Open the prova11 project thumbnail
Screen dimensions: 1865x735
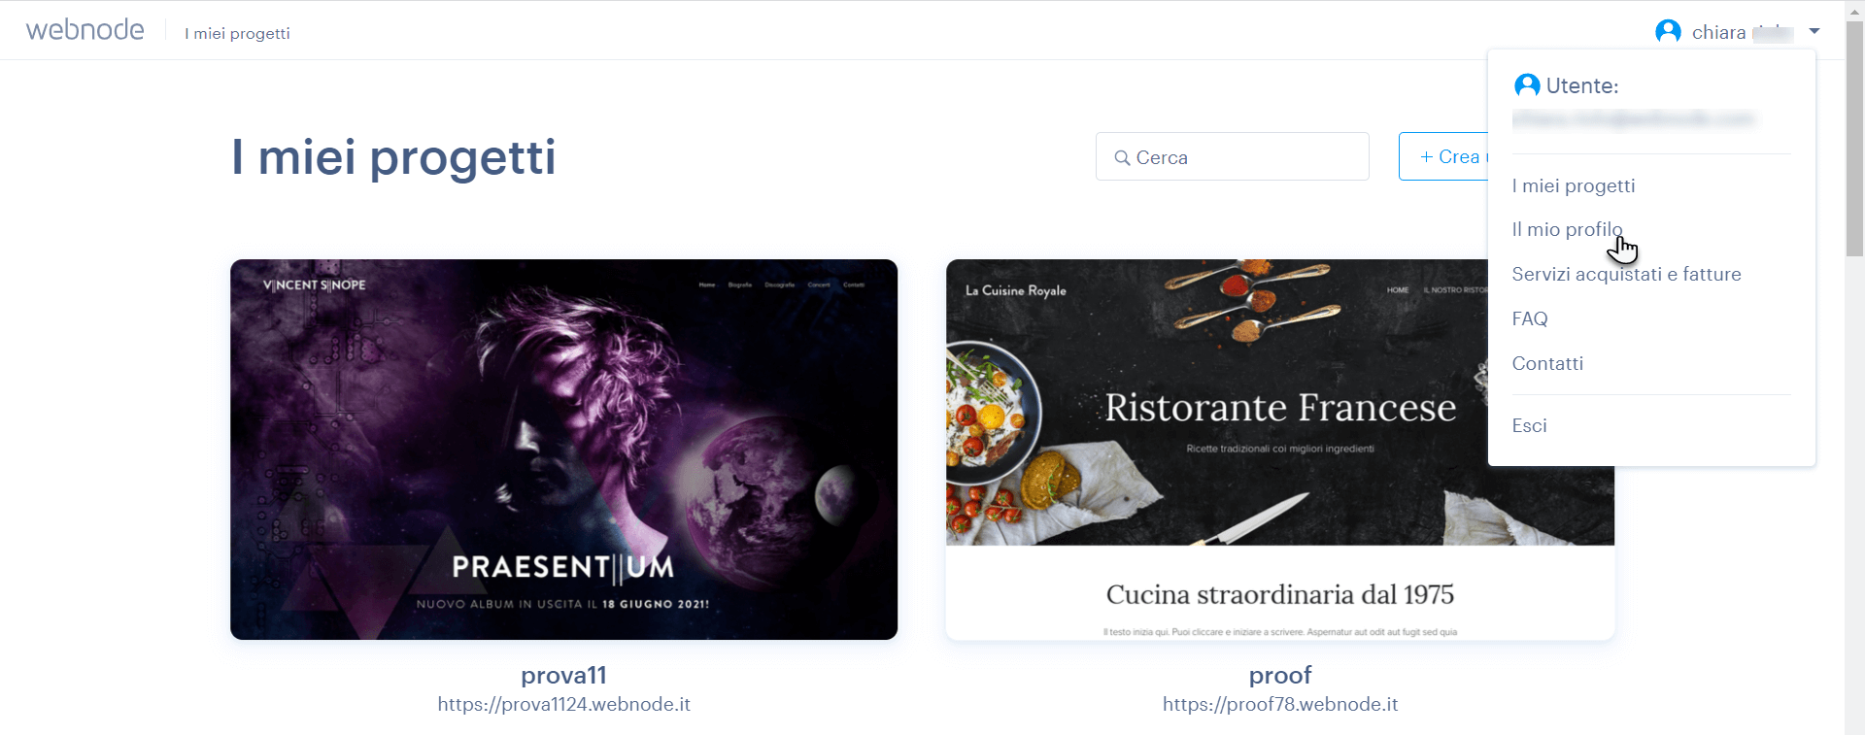click(563, 450)
